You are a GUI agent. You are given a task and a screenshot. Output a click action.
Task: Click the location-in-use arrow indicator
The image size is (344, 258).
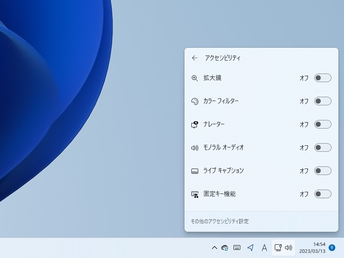pyautogui.click(x=249, y=248)
